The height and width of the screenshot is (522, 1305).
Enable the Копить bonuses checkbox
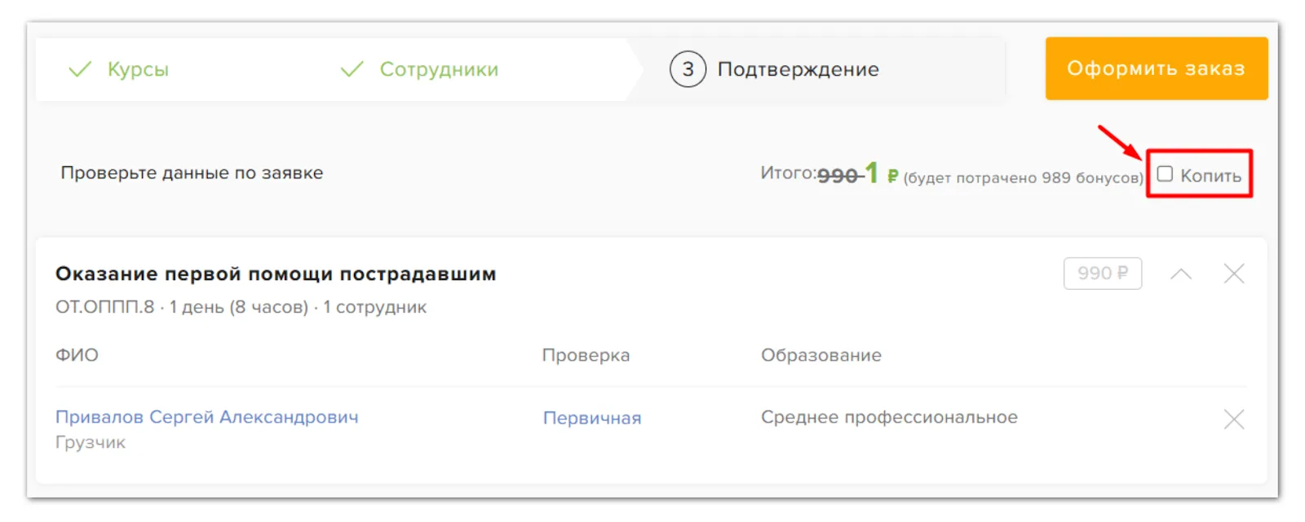[1165, 173]
